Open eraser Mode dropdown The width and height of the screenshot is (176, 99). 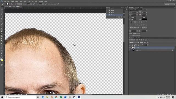20,4
